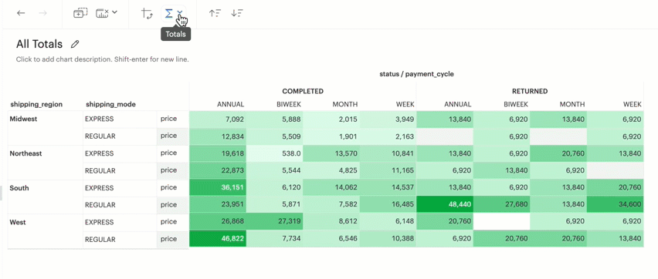The width and height of the screenshot is (658, 279).
Task: Click the All Totals chart title
Action: [39, 44]
